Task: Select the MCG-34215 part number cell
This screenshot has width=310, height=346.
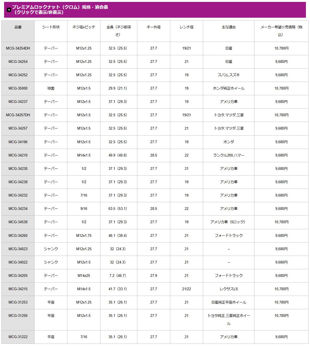Action: [18, 289]
